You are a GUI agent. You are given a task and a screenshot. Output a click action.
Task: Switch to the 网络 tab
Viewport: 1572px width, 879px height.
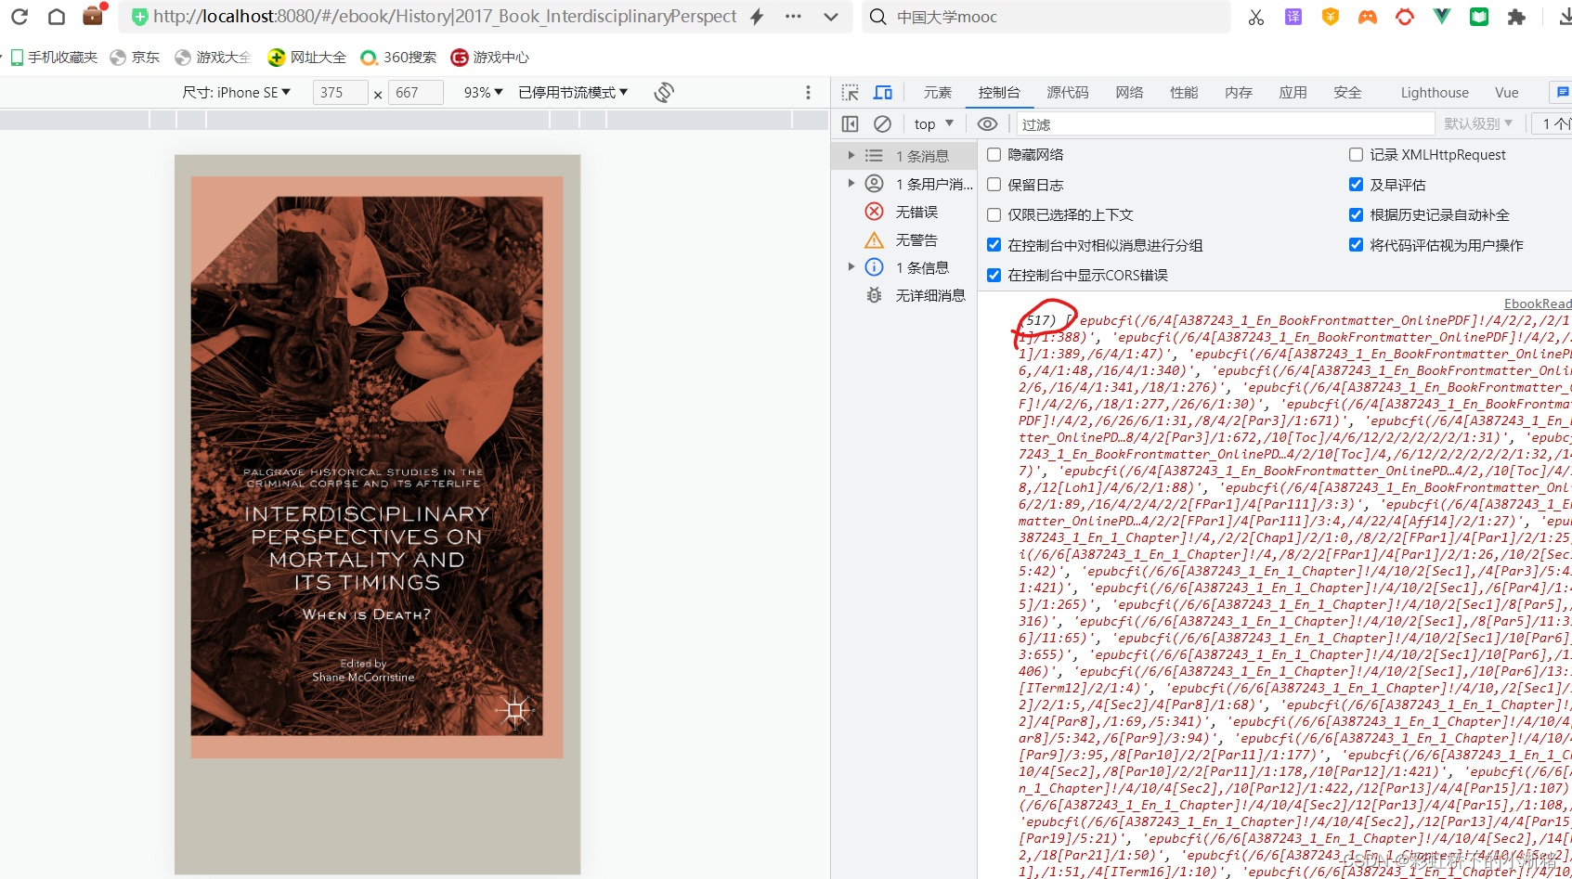point(1129,93)
